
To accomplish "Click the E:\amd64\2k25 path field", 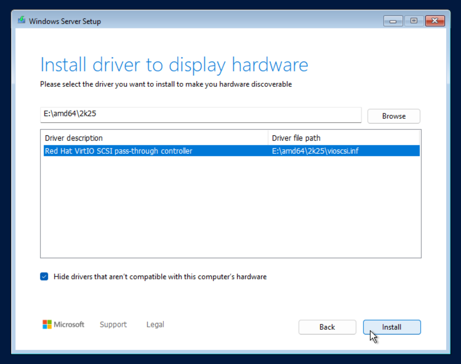I will [201, 114].
